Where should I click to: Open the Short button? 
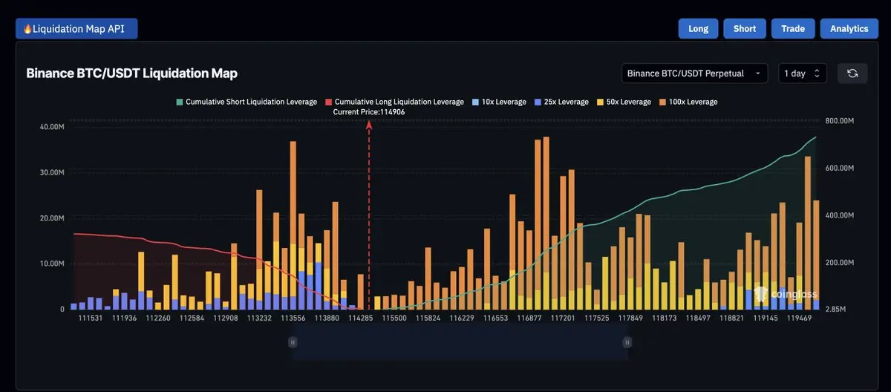pos(745,28)
